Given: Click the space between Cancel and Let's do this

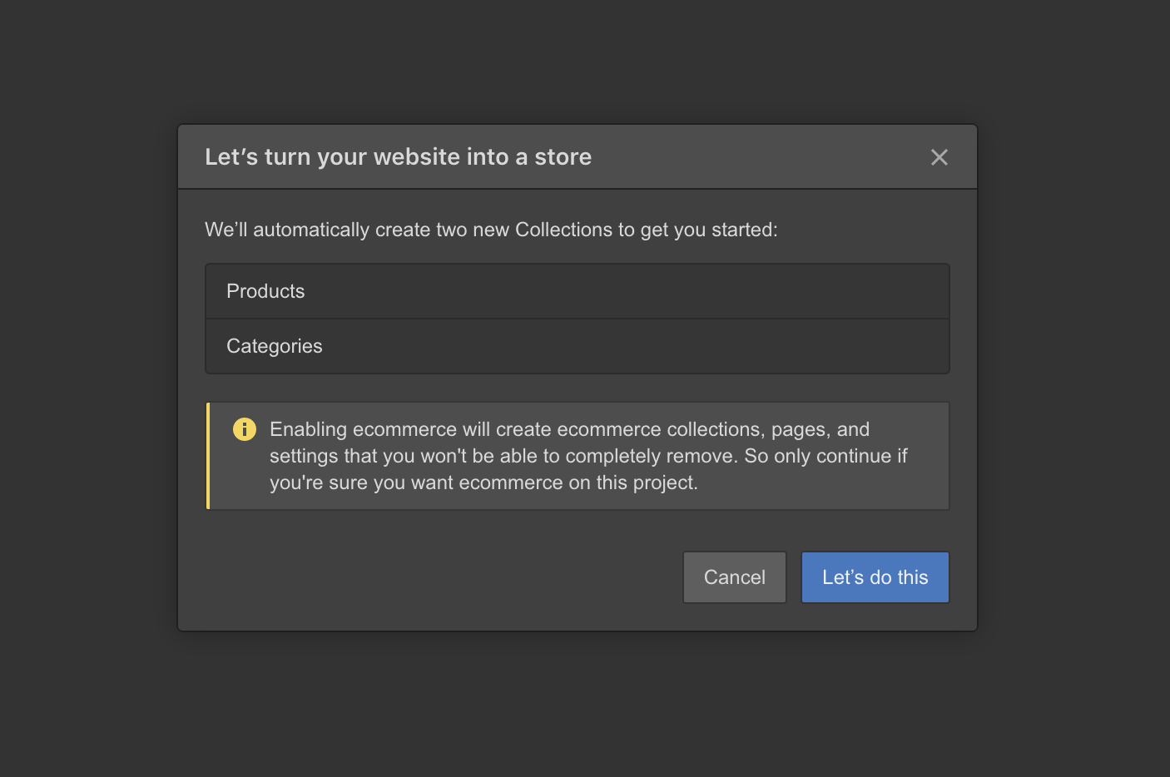Looking at the screenshot, I should tap(792, 577).
